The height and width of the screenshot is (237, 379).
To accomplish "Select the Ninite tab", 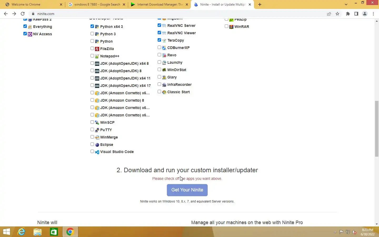I will 223,4.
